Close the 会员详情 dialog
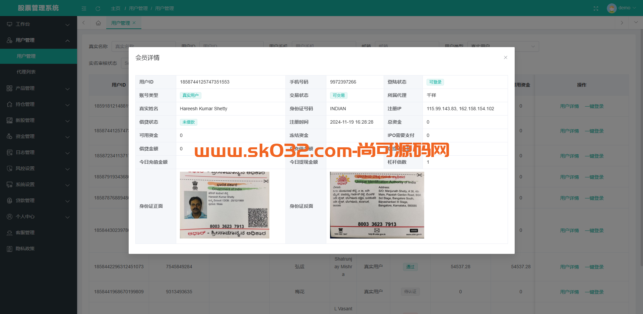The width and height of the screenshot is (643, 314). (506, 57)
